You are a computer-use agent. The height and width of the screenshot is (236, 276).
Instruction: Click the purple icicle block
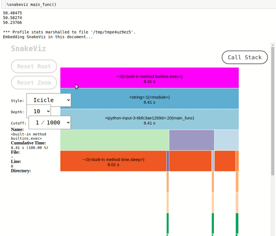192,140
